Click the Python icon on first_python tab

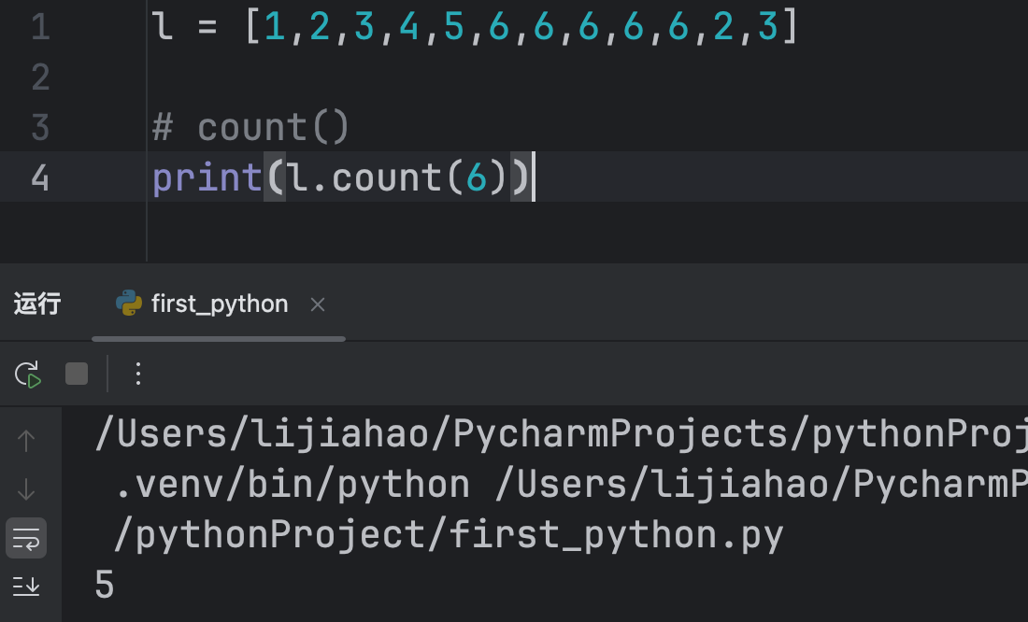[x=128, y=304]
